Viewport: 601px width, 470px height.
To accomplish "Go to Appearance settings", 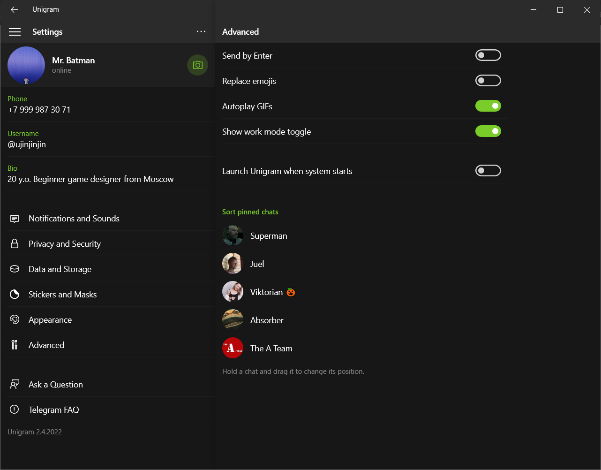I will tap(107, 320).
